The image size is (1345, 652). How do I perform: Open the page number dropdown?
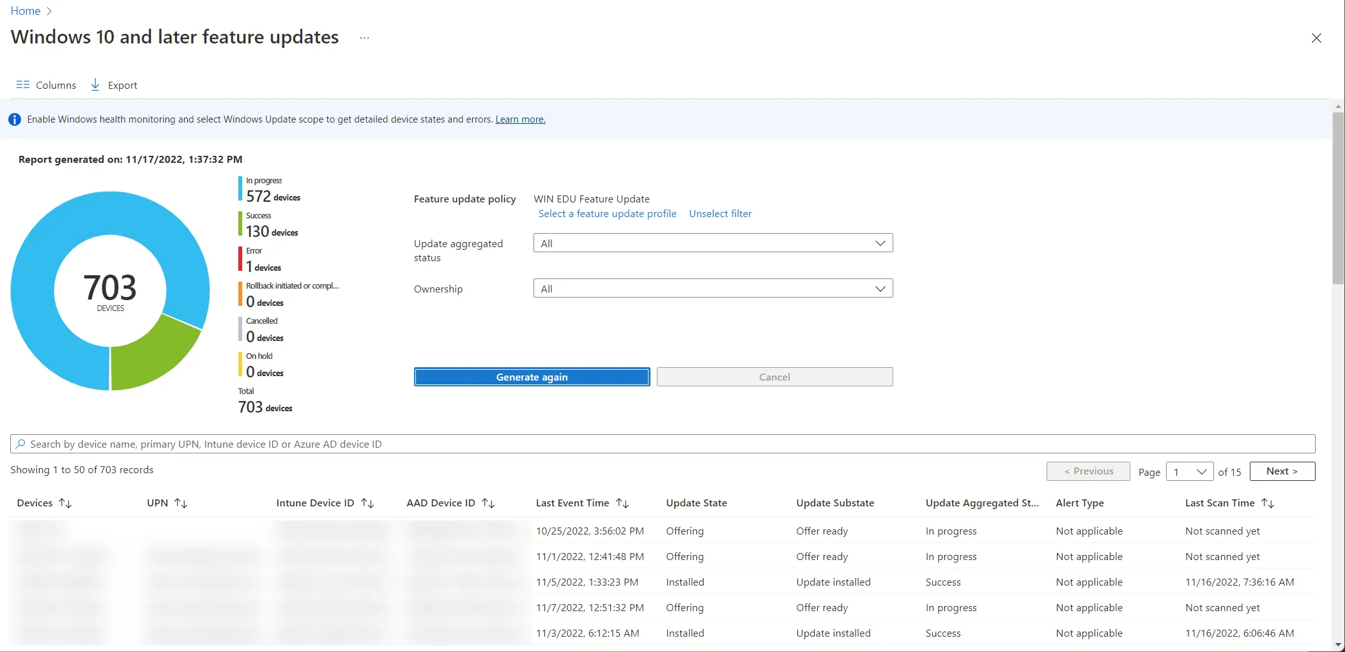click(x=1190, y=472)
